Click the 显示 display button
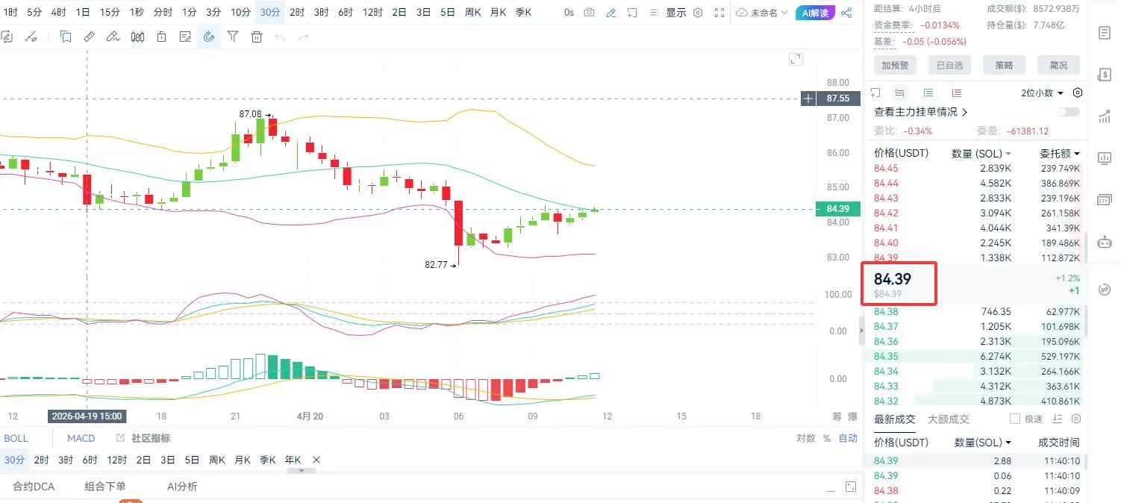The width and height of the screenshot is (1121, 503). click(x=676, y=13)
